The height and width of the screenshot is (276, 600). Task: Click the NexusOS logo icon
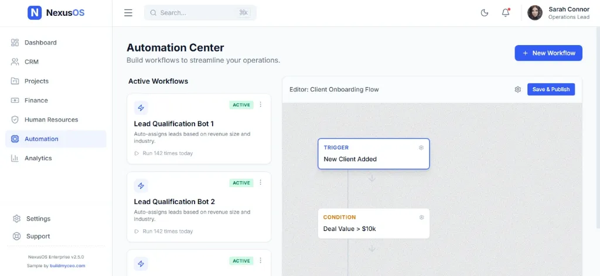(x=35, y=12)
